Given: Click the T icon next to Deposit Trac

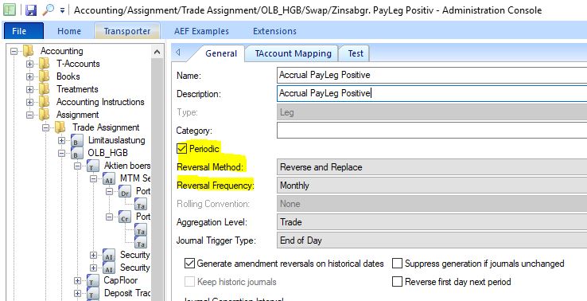Looking at the screenshot, I should point(93,294).
